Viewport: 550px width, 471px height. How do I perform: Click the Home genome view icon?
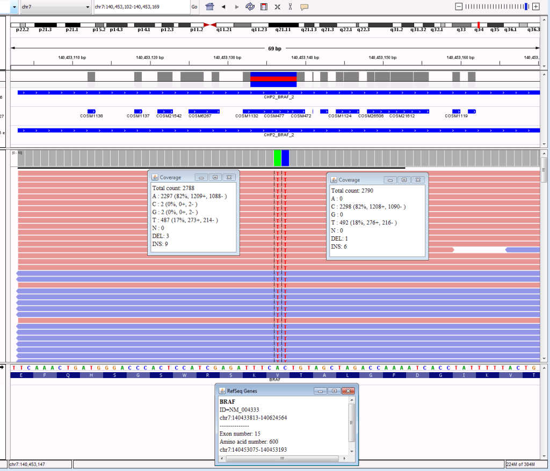click(210, 7)
